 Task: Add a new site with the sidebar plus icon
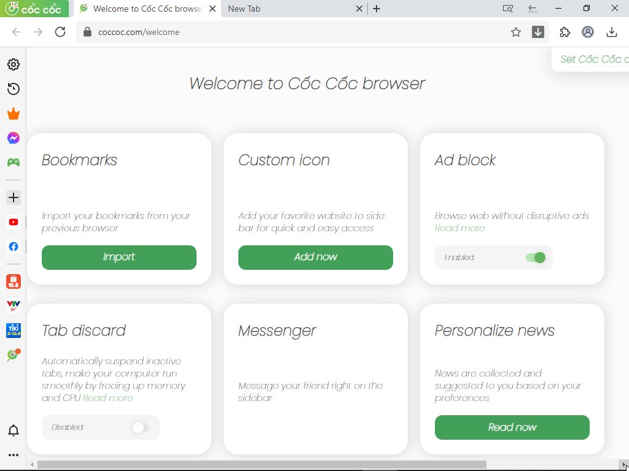click(x=14, y=197)
